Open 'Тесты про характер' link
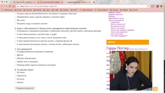The height and width of the screenshot is (93, 165). tap(119, 32)
